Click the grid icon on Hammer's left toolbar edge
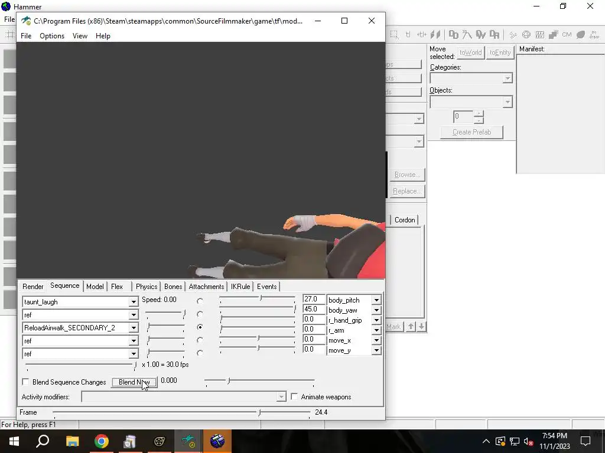 pyautogui.click(x=9, y=35)
